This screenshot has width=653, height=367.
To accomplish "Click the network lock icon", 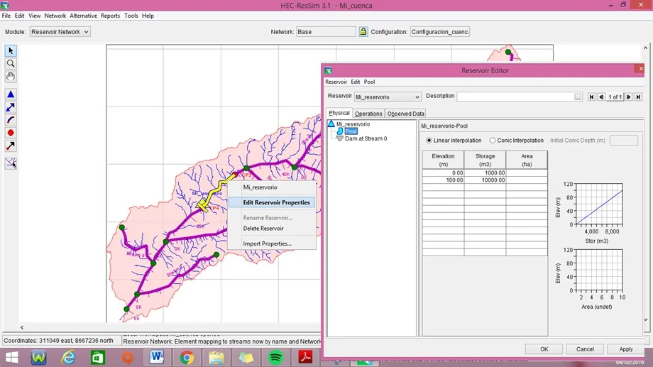I will coord(363,32).
